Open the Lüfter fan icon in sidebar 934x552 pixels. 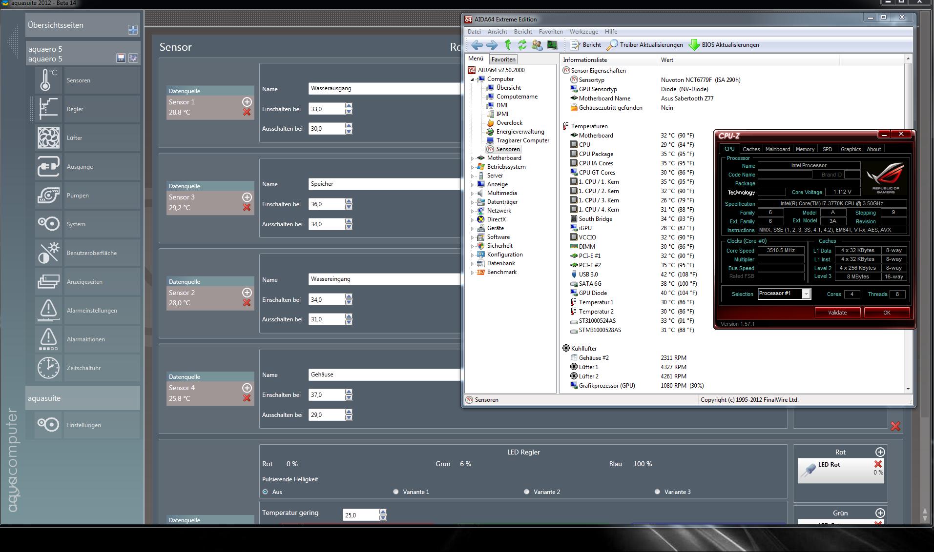pyautogui.click(x=48, y=138)
